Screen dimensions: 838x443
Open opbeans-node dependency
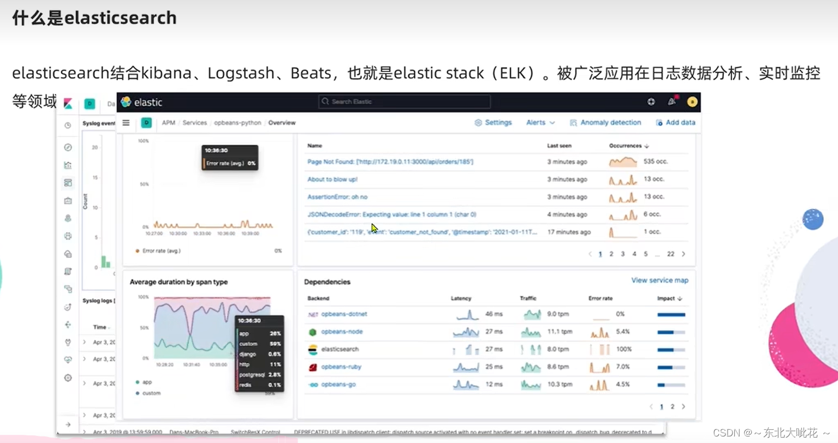pos(342,332)
